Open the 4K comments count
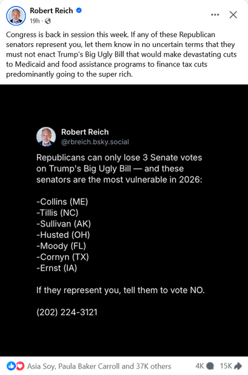 (200, 366)
